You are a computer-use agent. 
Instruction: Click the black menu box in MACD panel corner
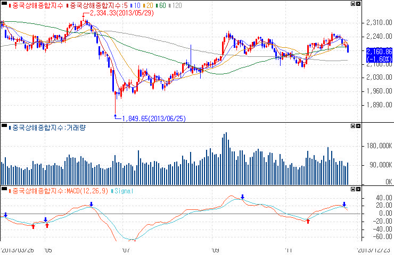point(4,190)
